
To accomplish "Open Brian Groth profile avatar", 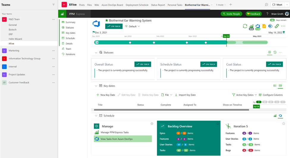I will coord(287,14).
